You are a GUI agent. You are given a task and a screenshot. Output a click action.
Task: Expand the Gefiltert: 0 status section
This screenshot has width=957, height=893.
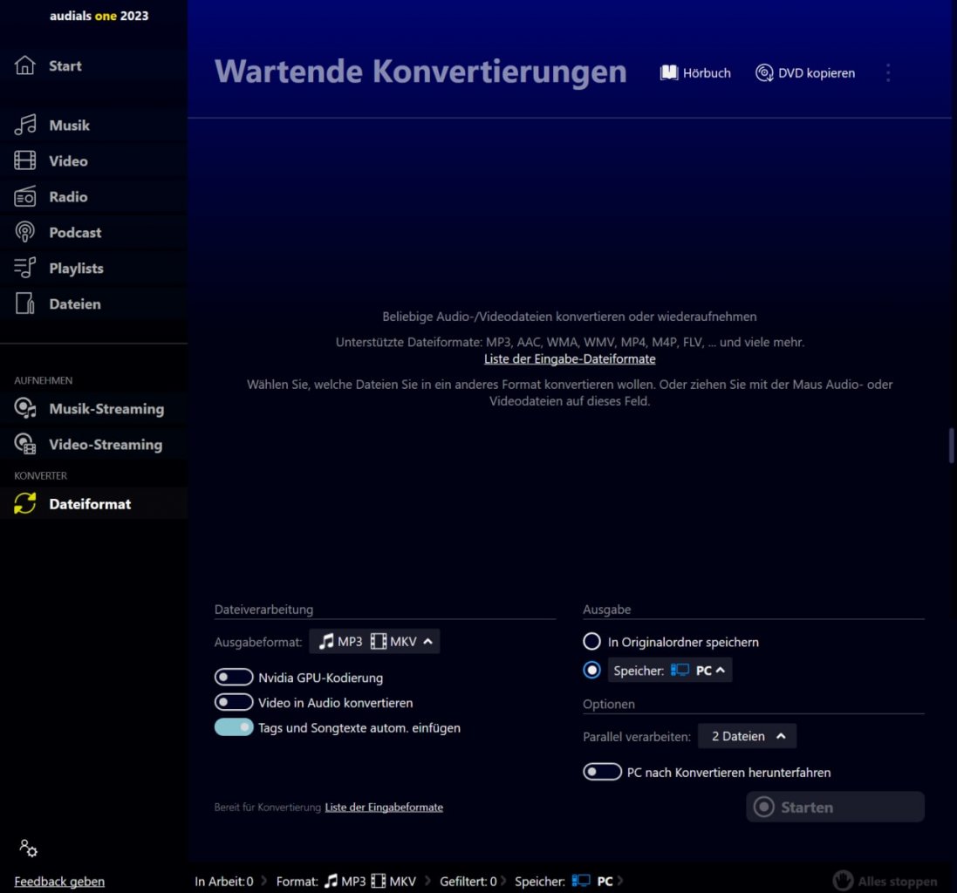pos(473,881)
